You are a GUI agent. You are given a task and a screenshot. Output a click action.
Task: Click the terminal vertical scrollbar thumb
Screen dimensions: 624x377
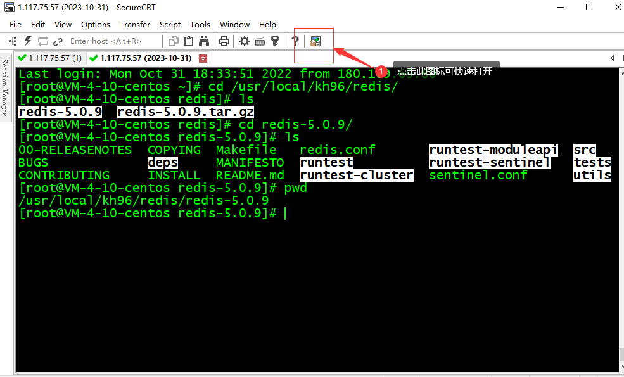click(x=621, y=354)
